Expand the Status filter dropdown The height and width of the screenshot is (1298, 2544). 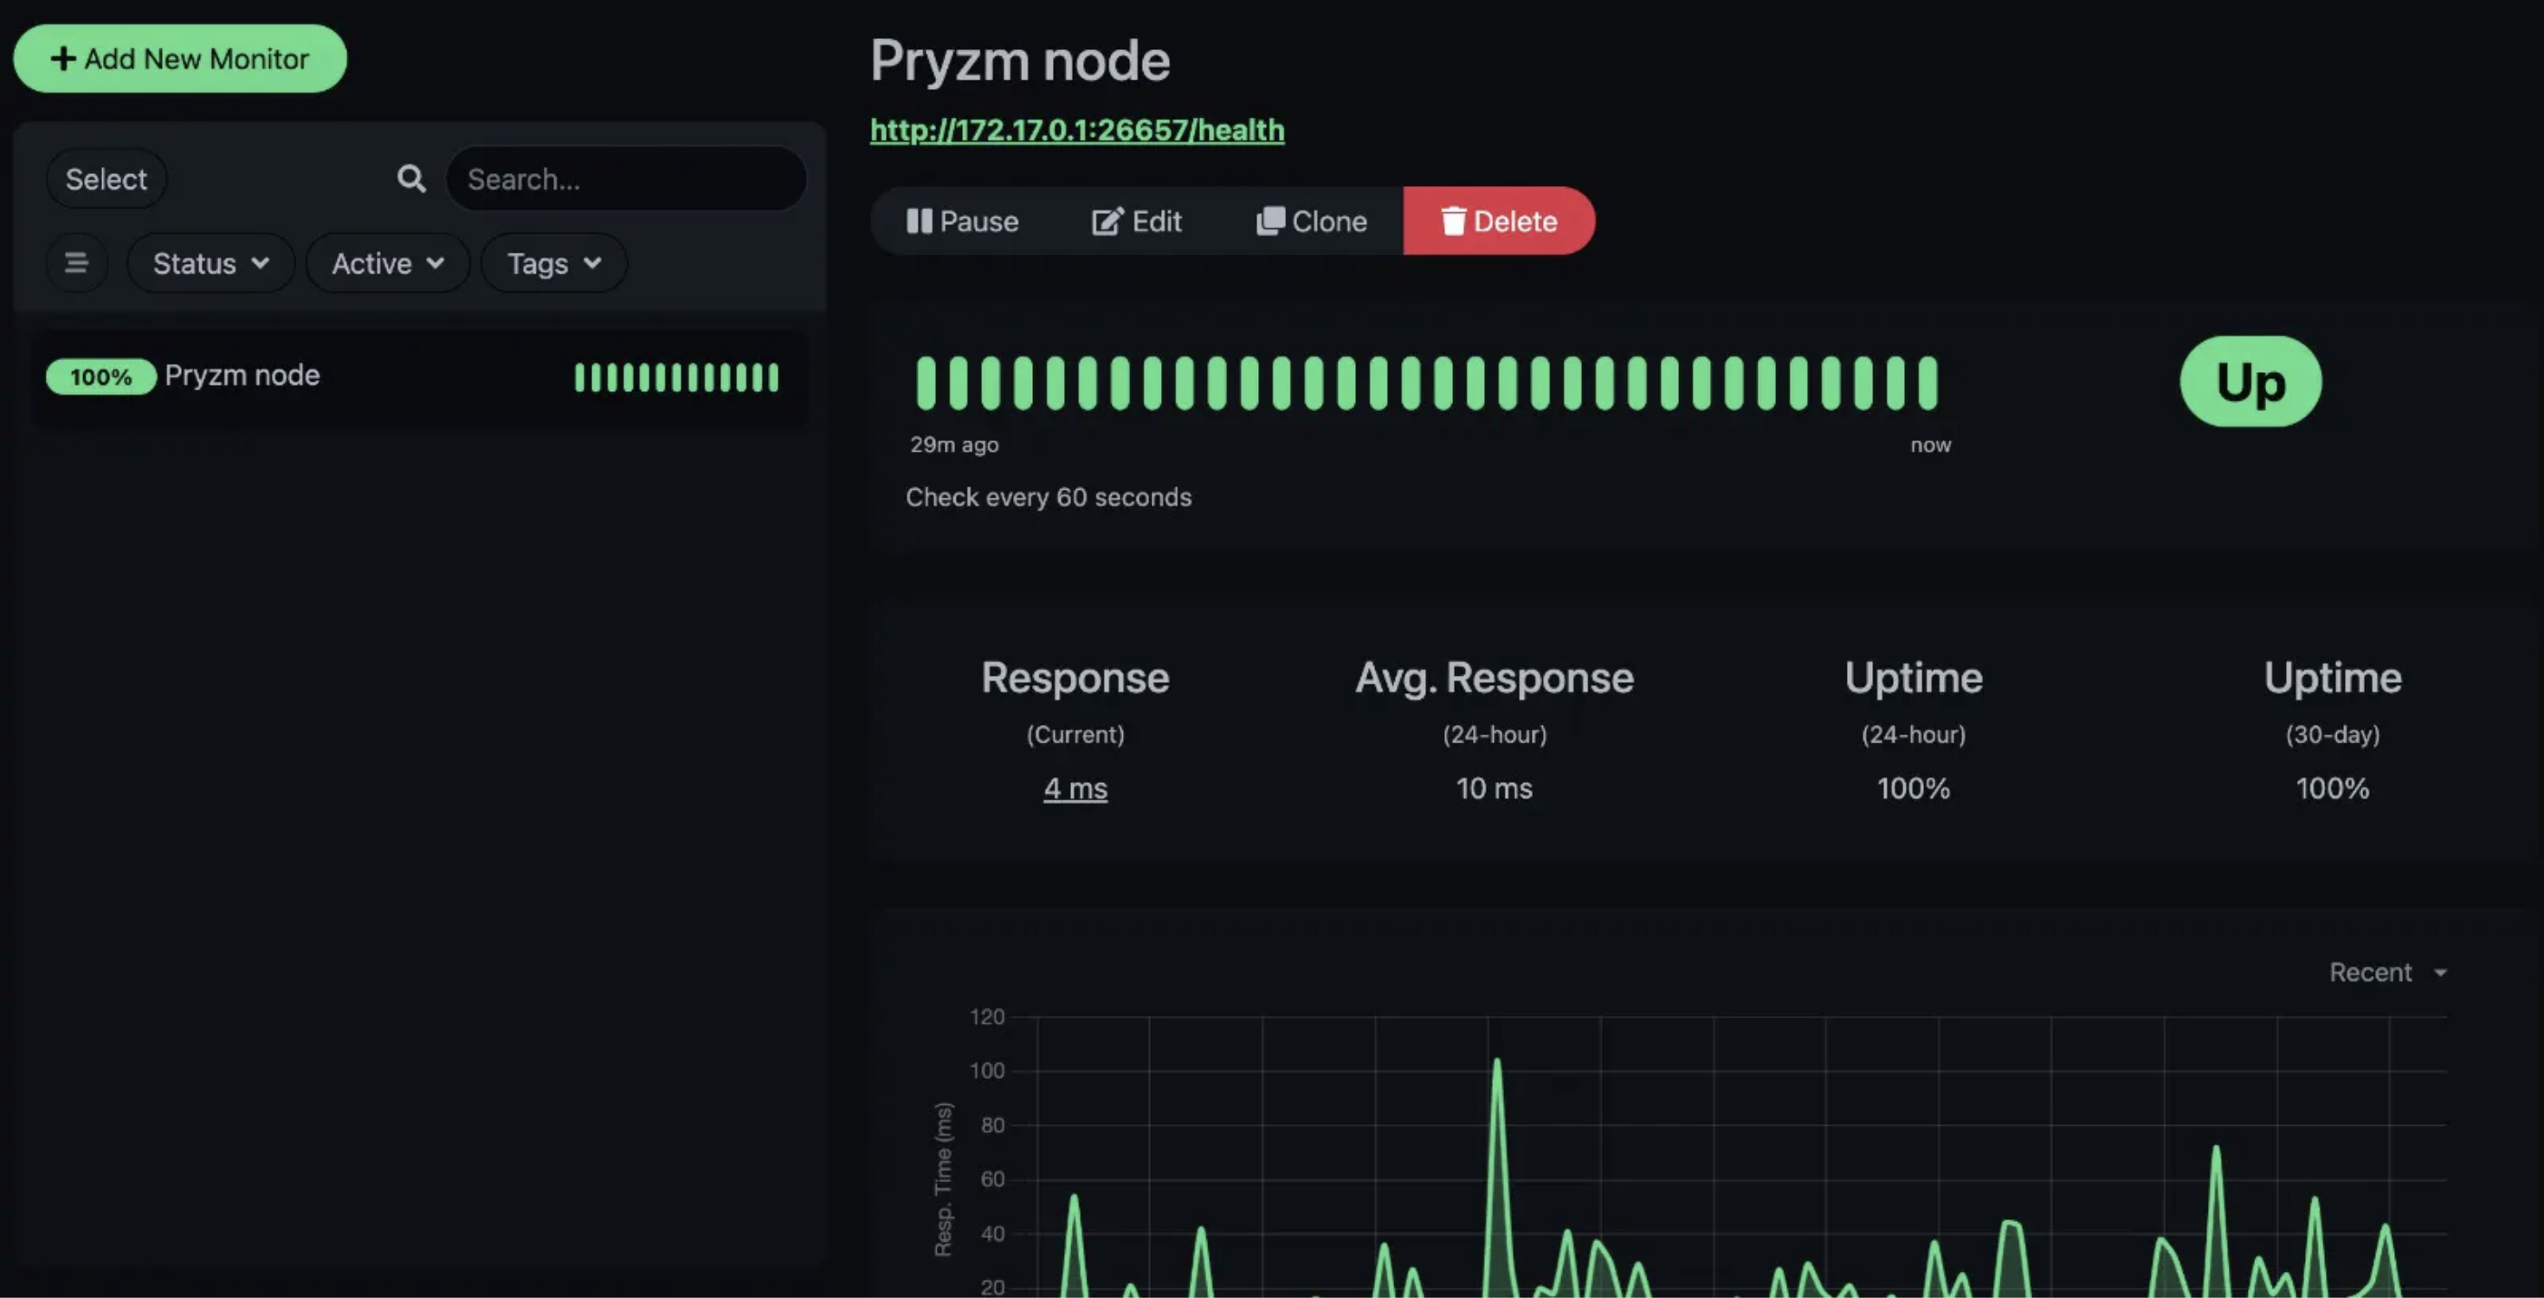(210, 264)
